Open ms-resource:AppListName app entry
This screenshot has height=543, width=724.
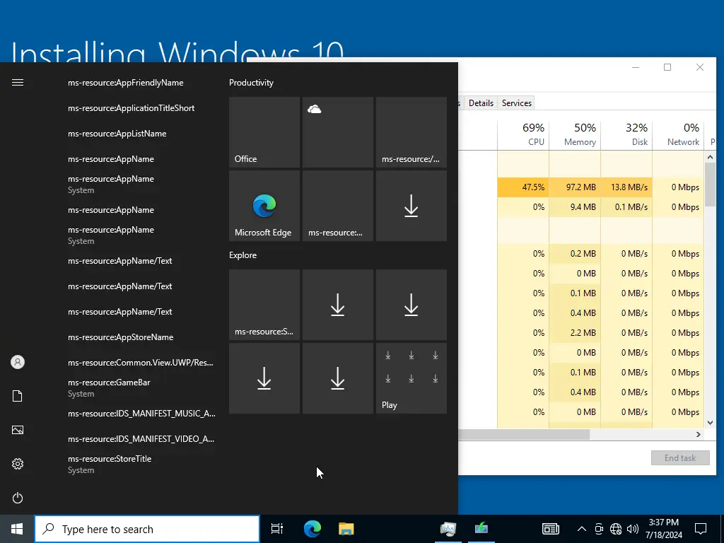(x=117, y=134)
